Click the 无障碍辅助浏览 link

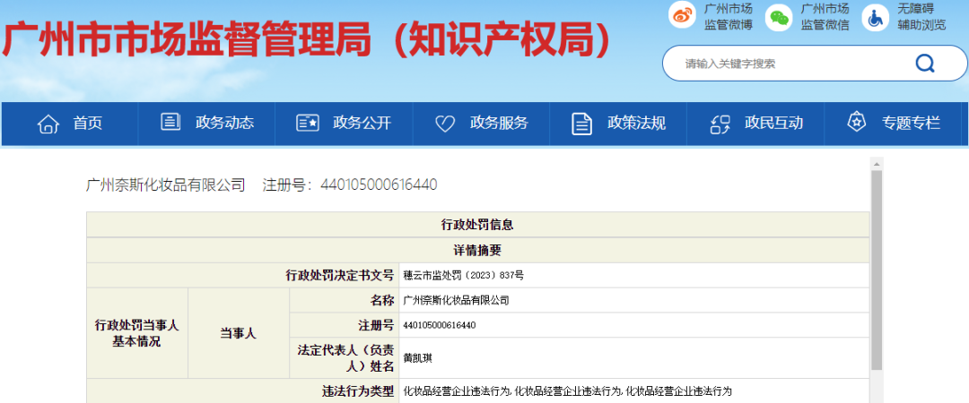click(921, 17)
